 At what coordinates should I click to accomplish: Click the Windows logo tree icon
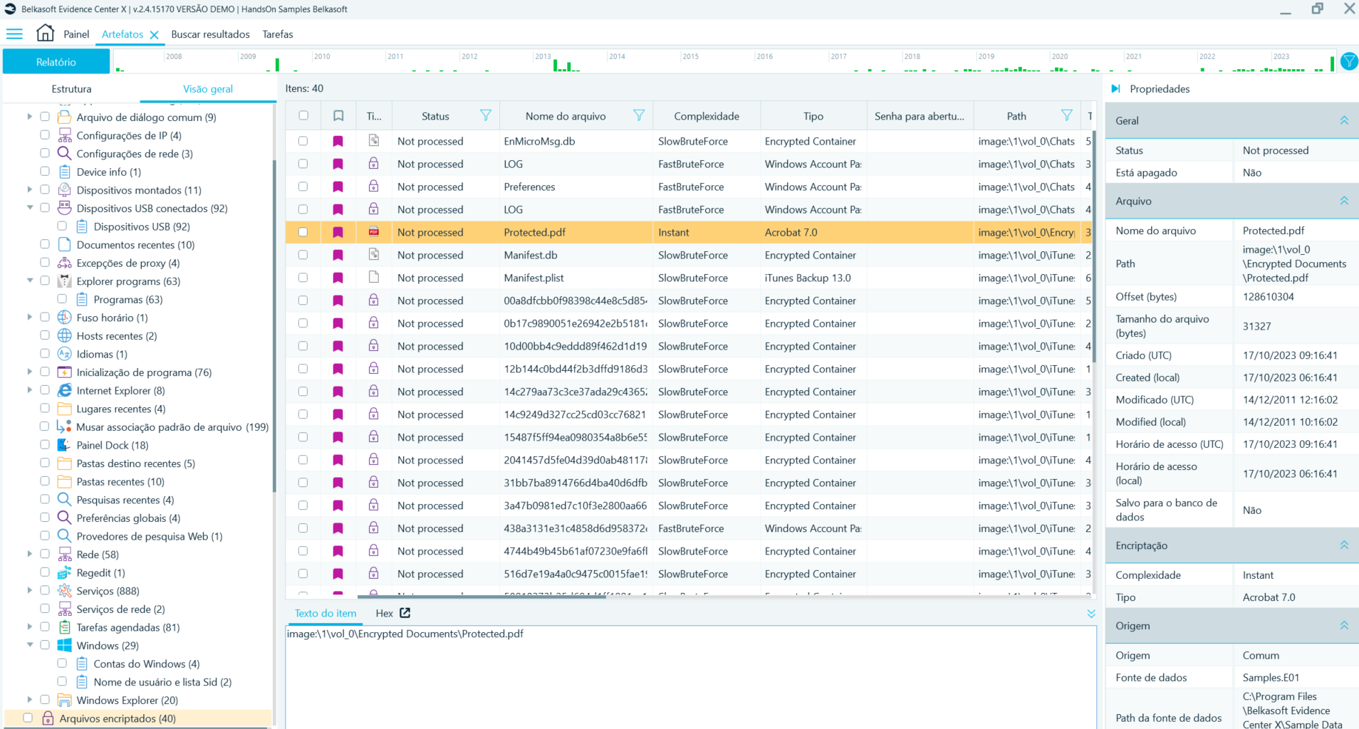[64, 645]
